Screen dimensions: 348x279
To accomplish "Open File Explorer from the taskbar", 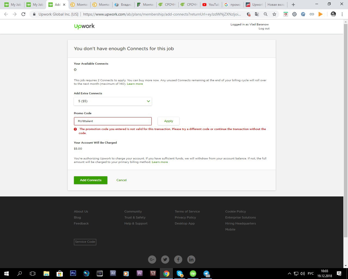I will (46, 274).
